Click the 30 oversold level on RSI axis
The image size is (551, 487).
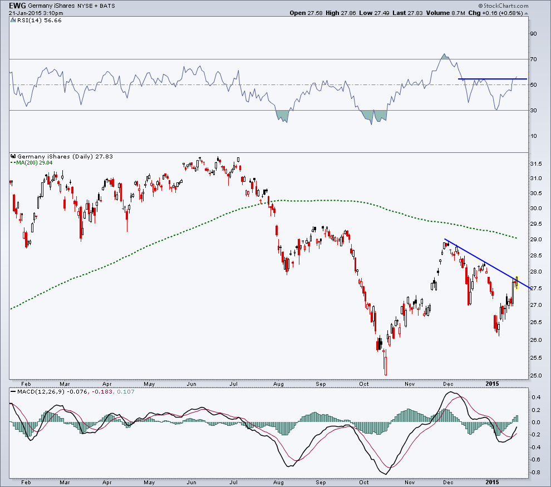click(533, 110)
